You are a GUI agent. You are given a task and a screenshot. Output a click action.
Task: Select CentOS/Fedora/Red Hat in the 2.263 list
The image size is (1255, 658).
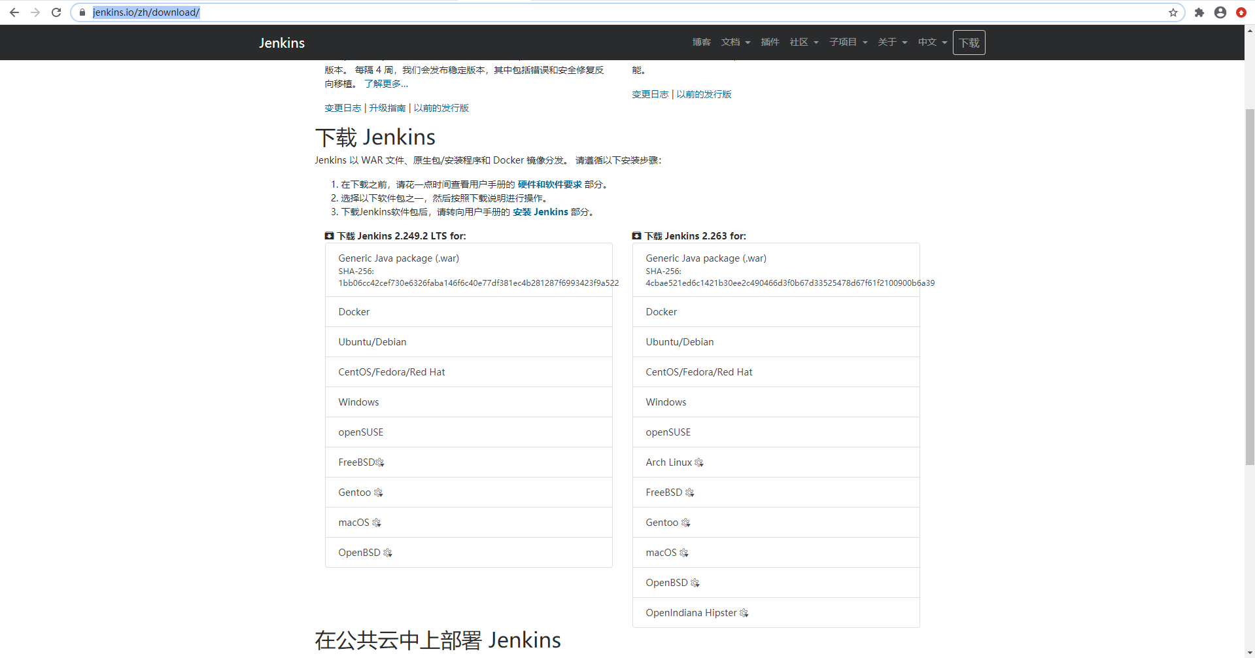coord(776,372)
